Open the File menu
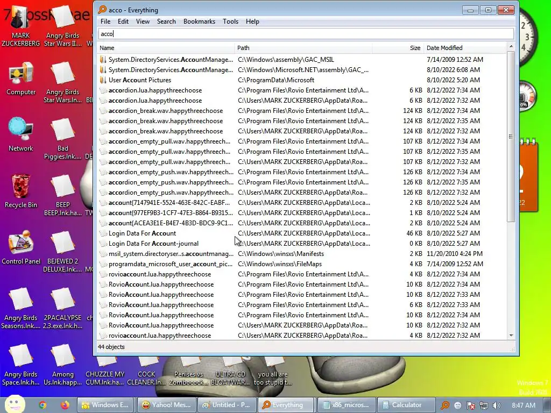 (105, 22)
